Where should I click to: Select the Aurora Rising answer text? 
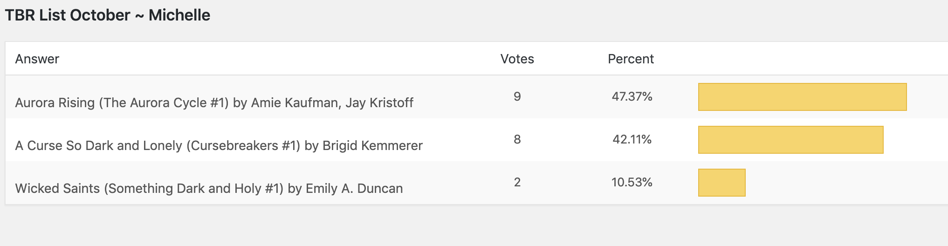(214, 102)
